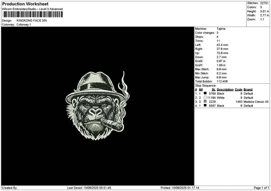Click the Zoom value 1:1

coord(262,19)
